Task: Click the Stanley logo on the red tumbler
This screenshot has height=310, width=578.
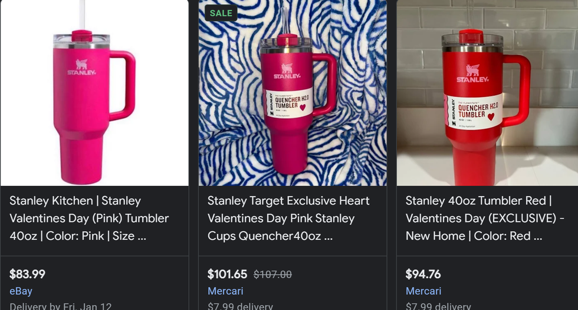Action: 472,74
